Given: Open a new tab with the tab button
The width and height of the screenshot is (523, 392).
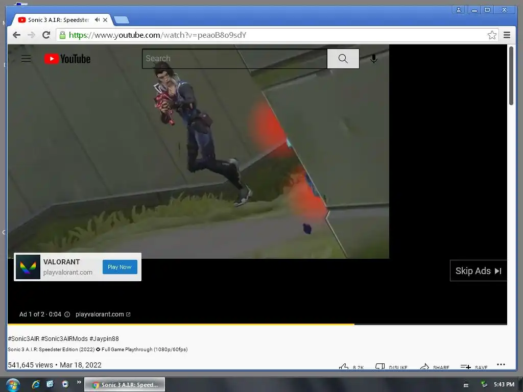Looking at the screenshot, I should [122, 20].
